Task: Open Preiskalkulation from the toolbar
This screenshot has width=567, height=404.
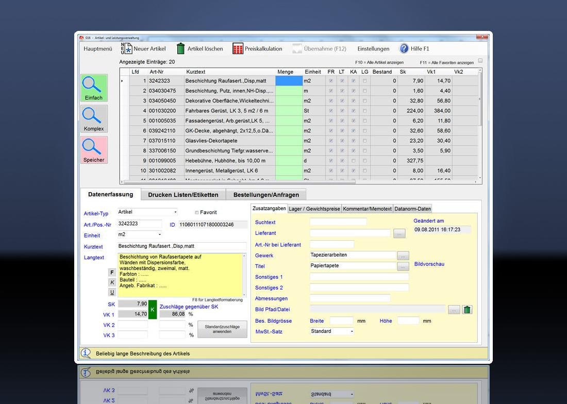Action: click(x=238, y=48)
